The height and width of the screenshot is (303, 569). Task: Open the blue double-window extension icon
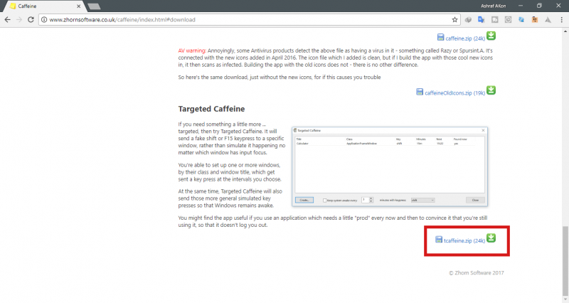tap(521, 20)
